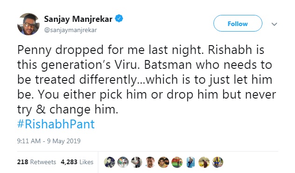The image size is (295, 173).
Task: Visit the @sanjaymanjrekar handle link
Action: [x=70, y=30]
